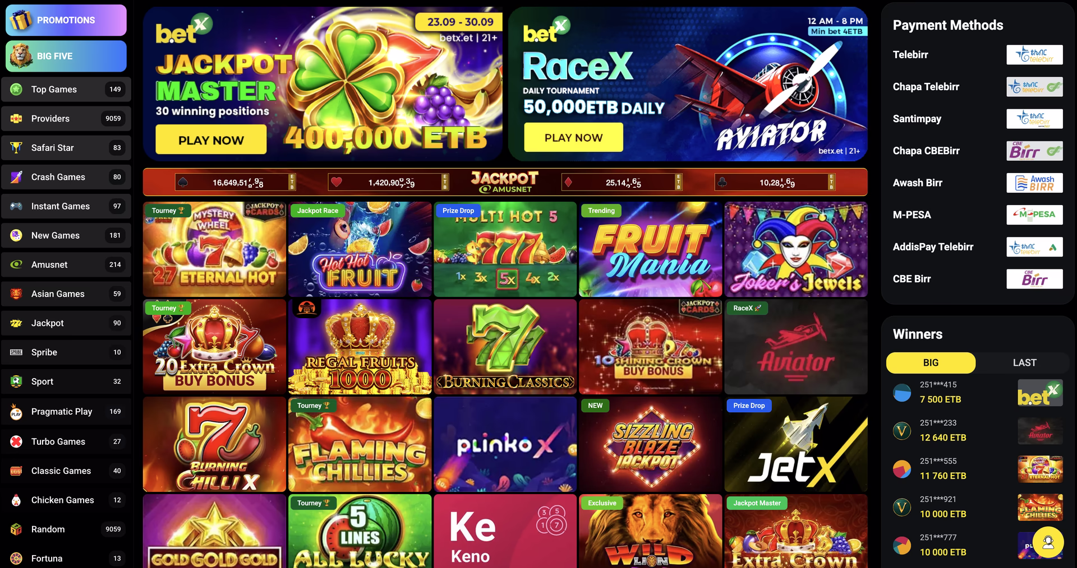Open the Promotions gift box banner

[66, 20]
